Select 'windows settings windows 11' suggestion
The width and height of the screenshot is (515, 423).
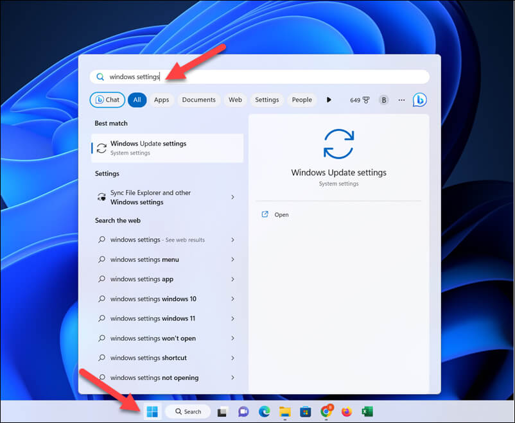(x=167, y=318)
